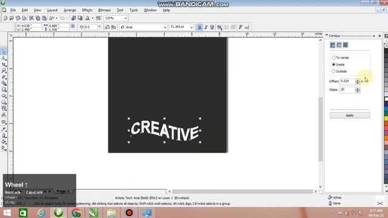Click the Print icon in the toolbar

(24, 18)
